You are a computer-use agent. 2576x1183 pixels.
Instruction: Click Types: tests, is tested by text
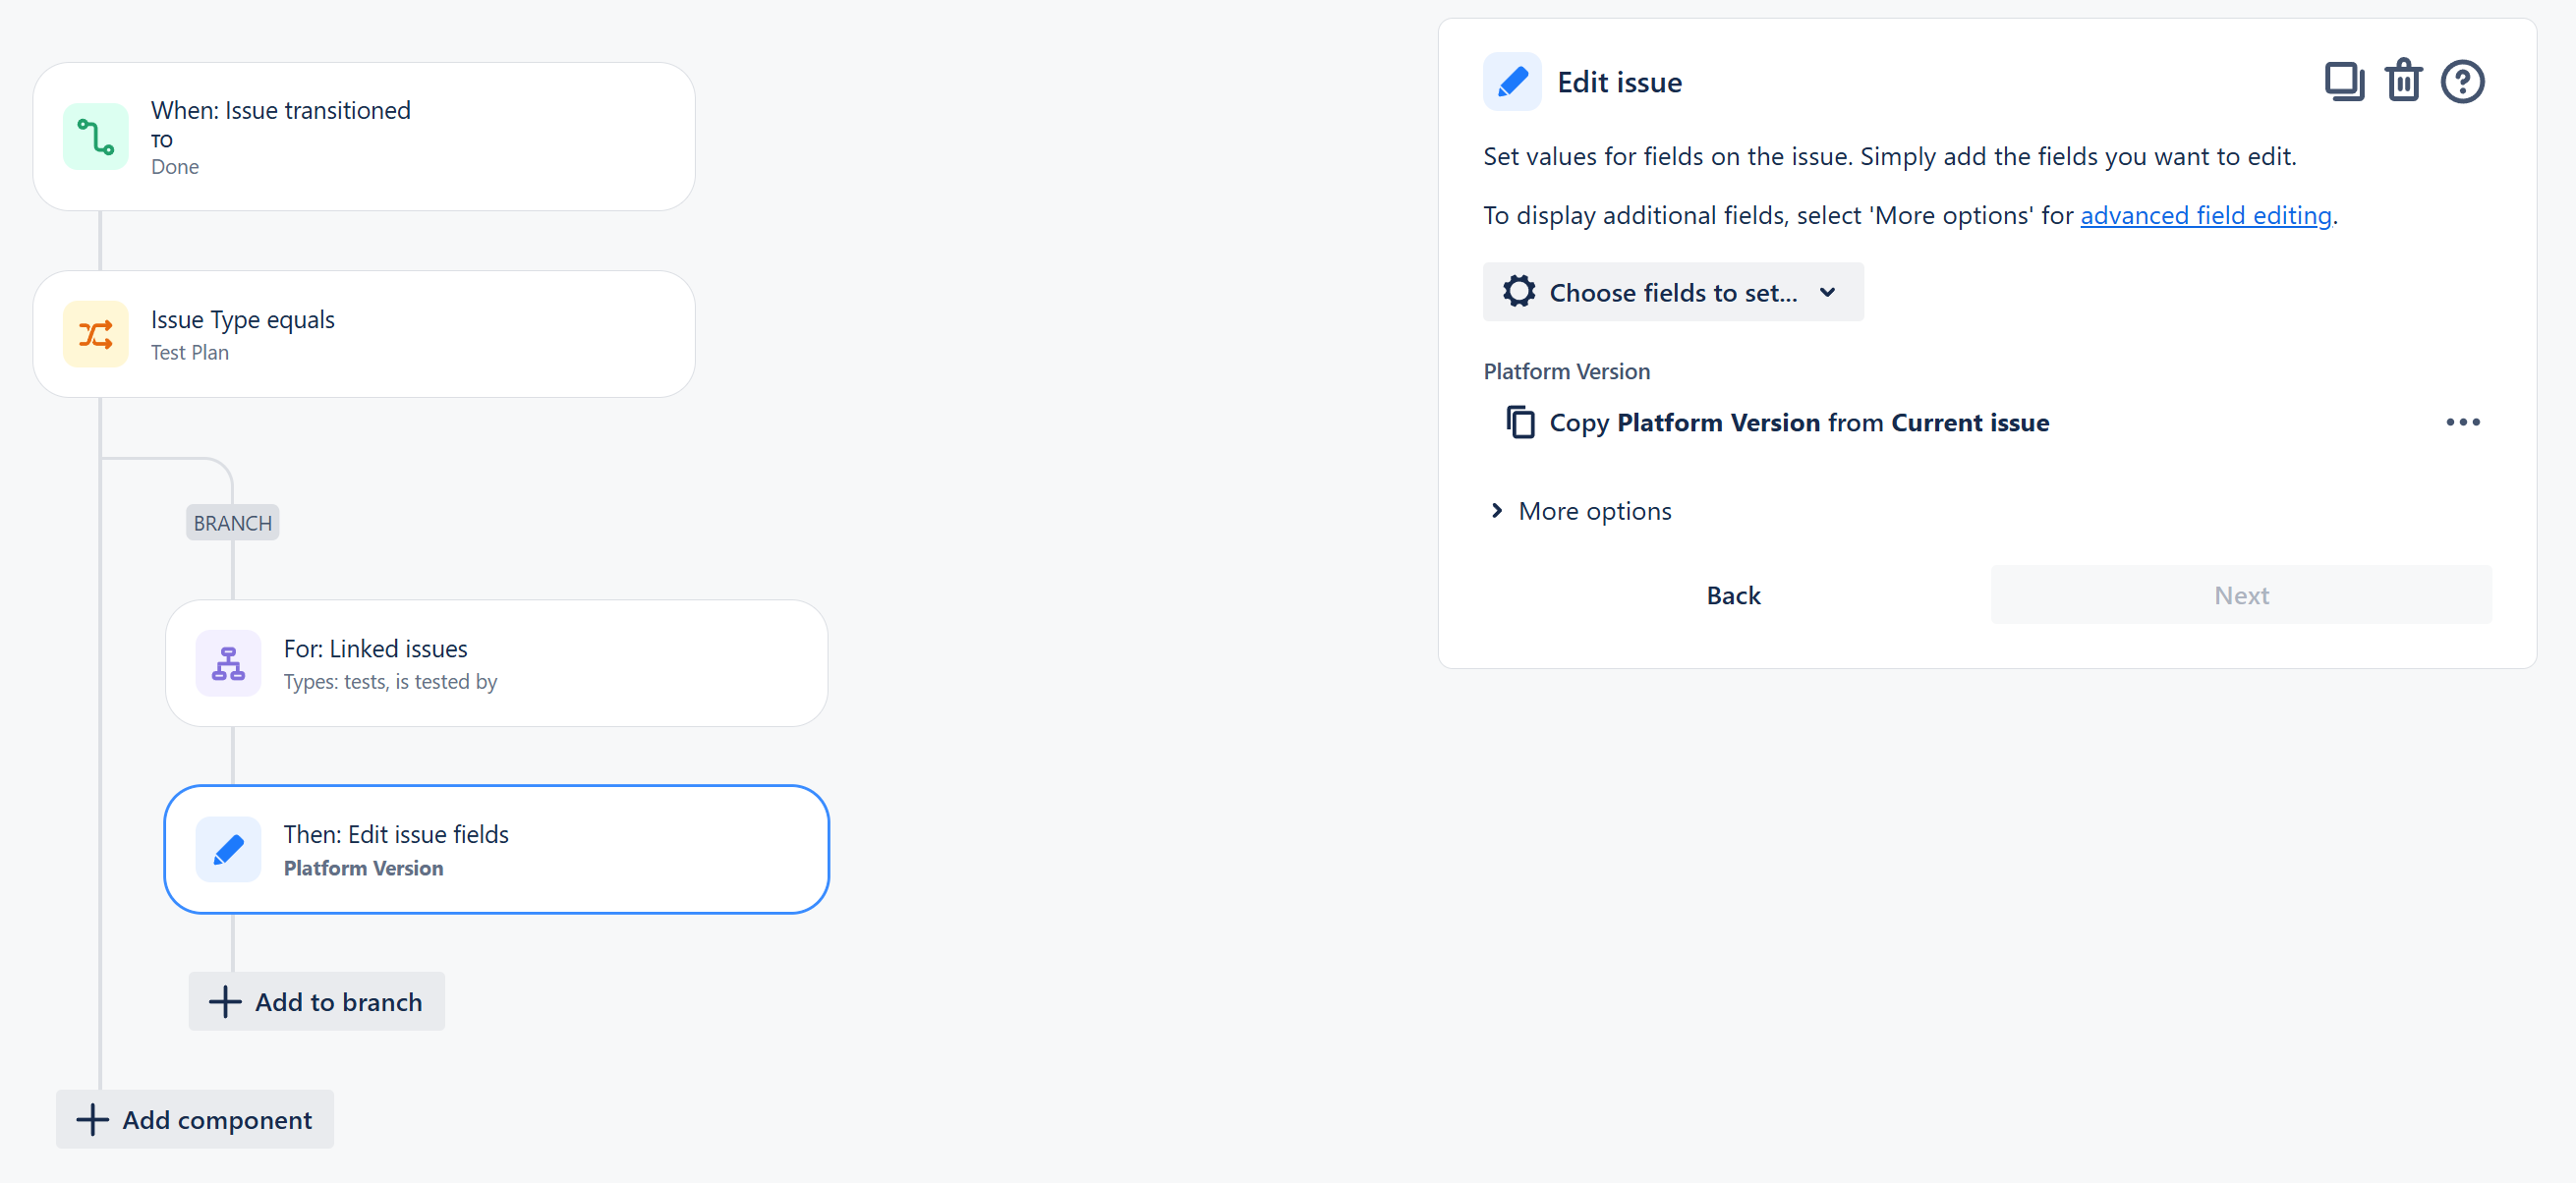(390, 682)
